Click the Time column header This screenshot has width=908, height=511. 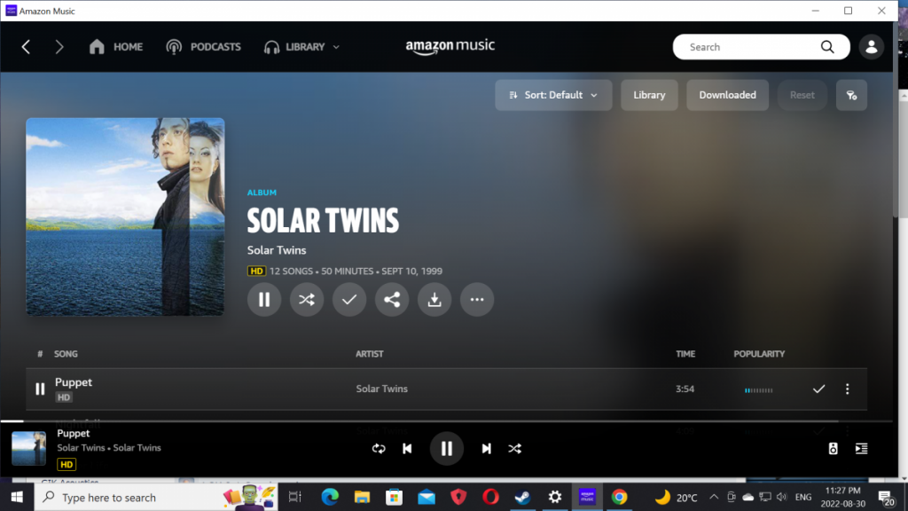(685, 354)
